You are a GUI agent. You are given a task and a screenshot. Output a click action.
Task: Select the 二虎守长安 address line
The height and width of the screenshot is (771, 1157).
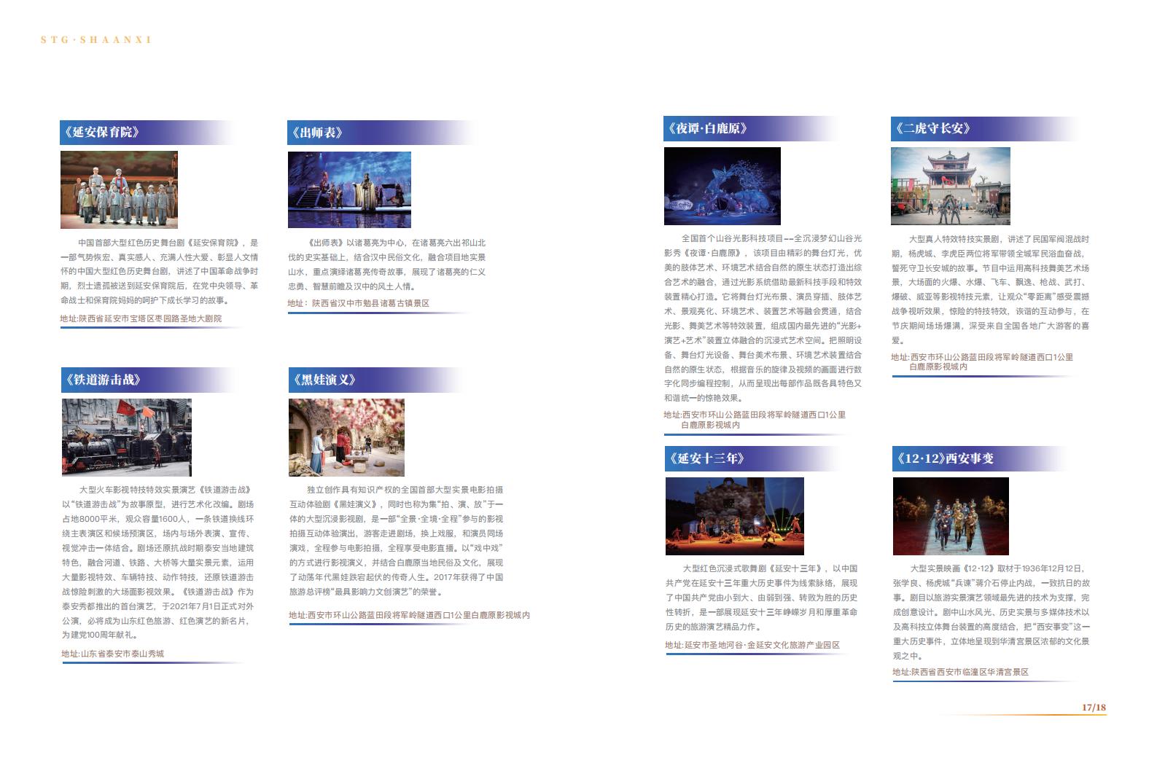[x=982, y=362]
